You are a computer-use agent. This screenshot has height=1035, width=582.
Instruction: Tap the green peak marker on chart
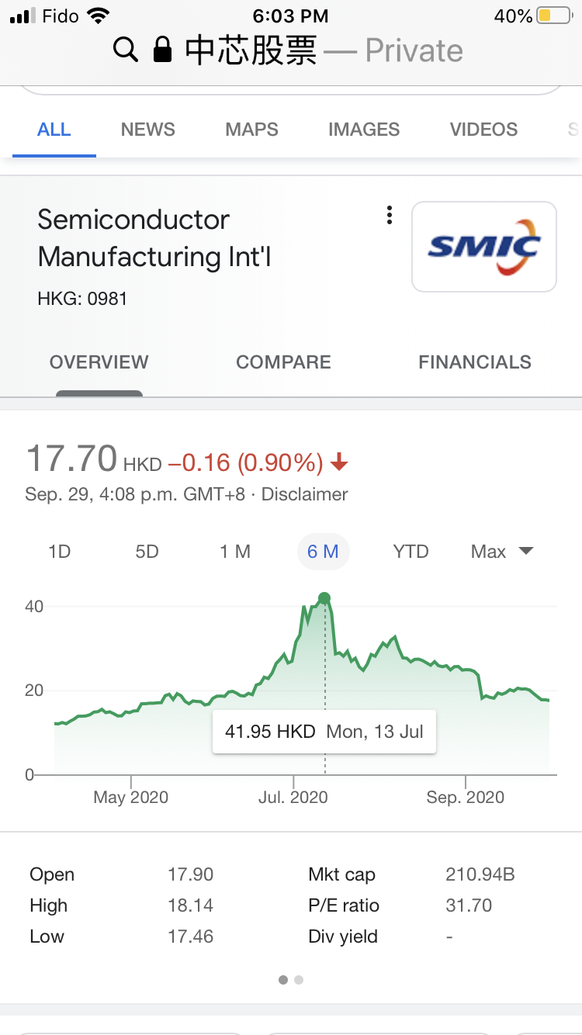pos(324,598)
